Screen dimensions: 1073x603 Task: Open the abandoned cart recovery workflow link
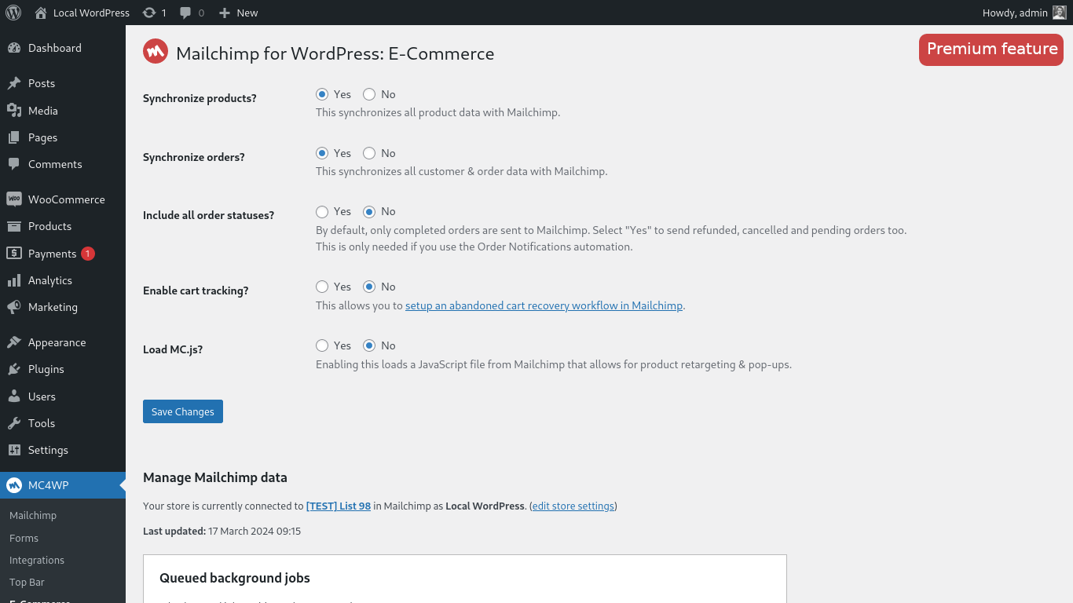tap(544, 305)
